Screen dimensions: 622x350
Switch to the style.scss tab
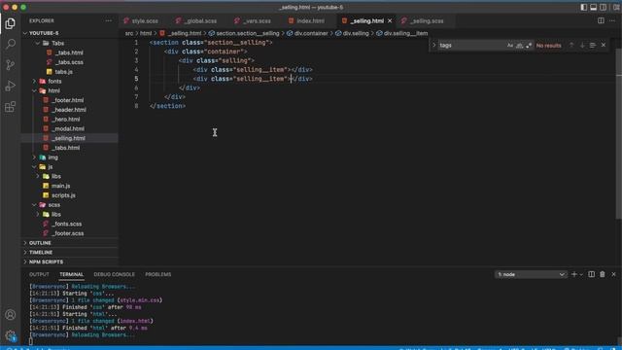click(145, 20)
